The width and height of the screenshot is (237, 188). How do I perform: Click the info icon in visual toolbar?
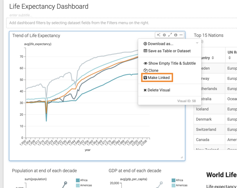pos(176,35)
